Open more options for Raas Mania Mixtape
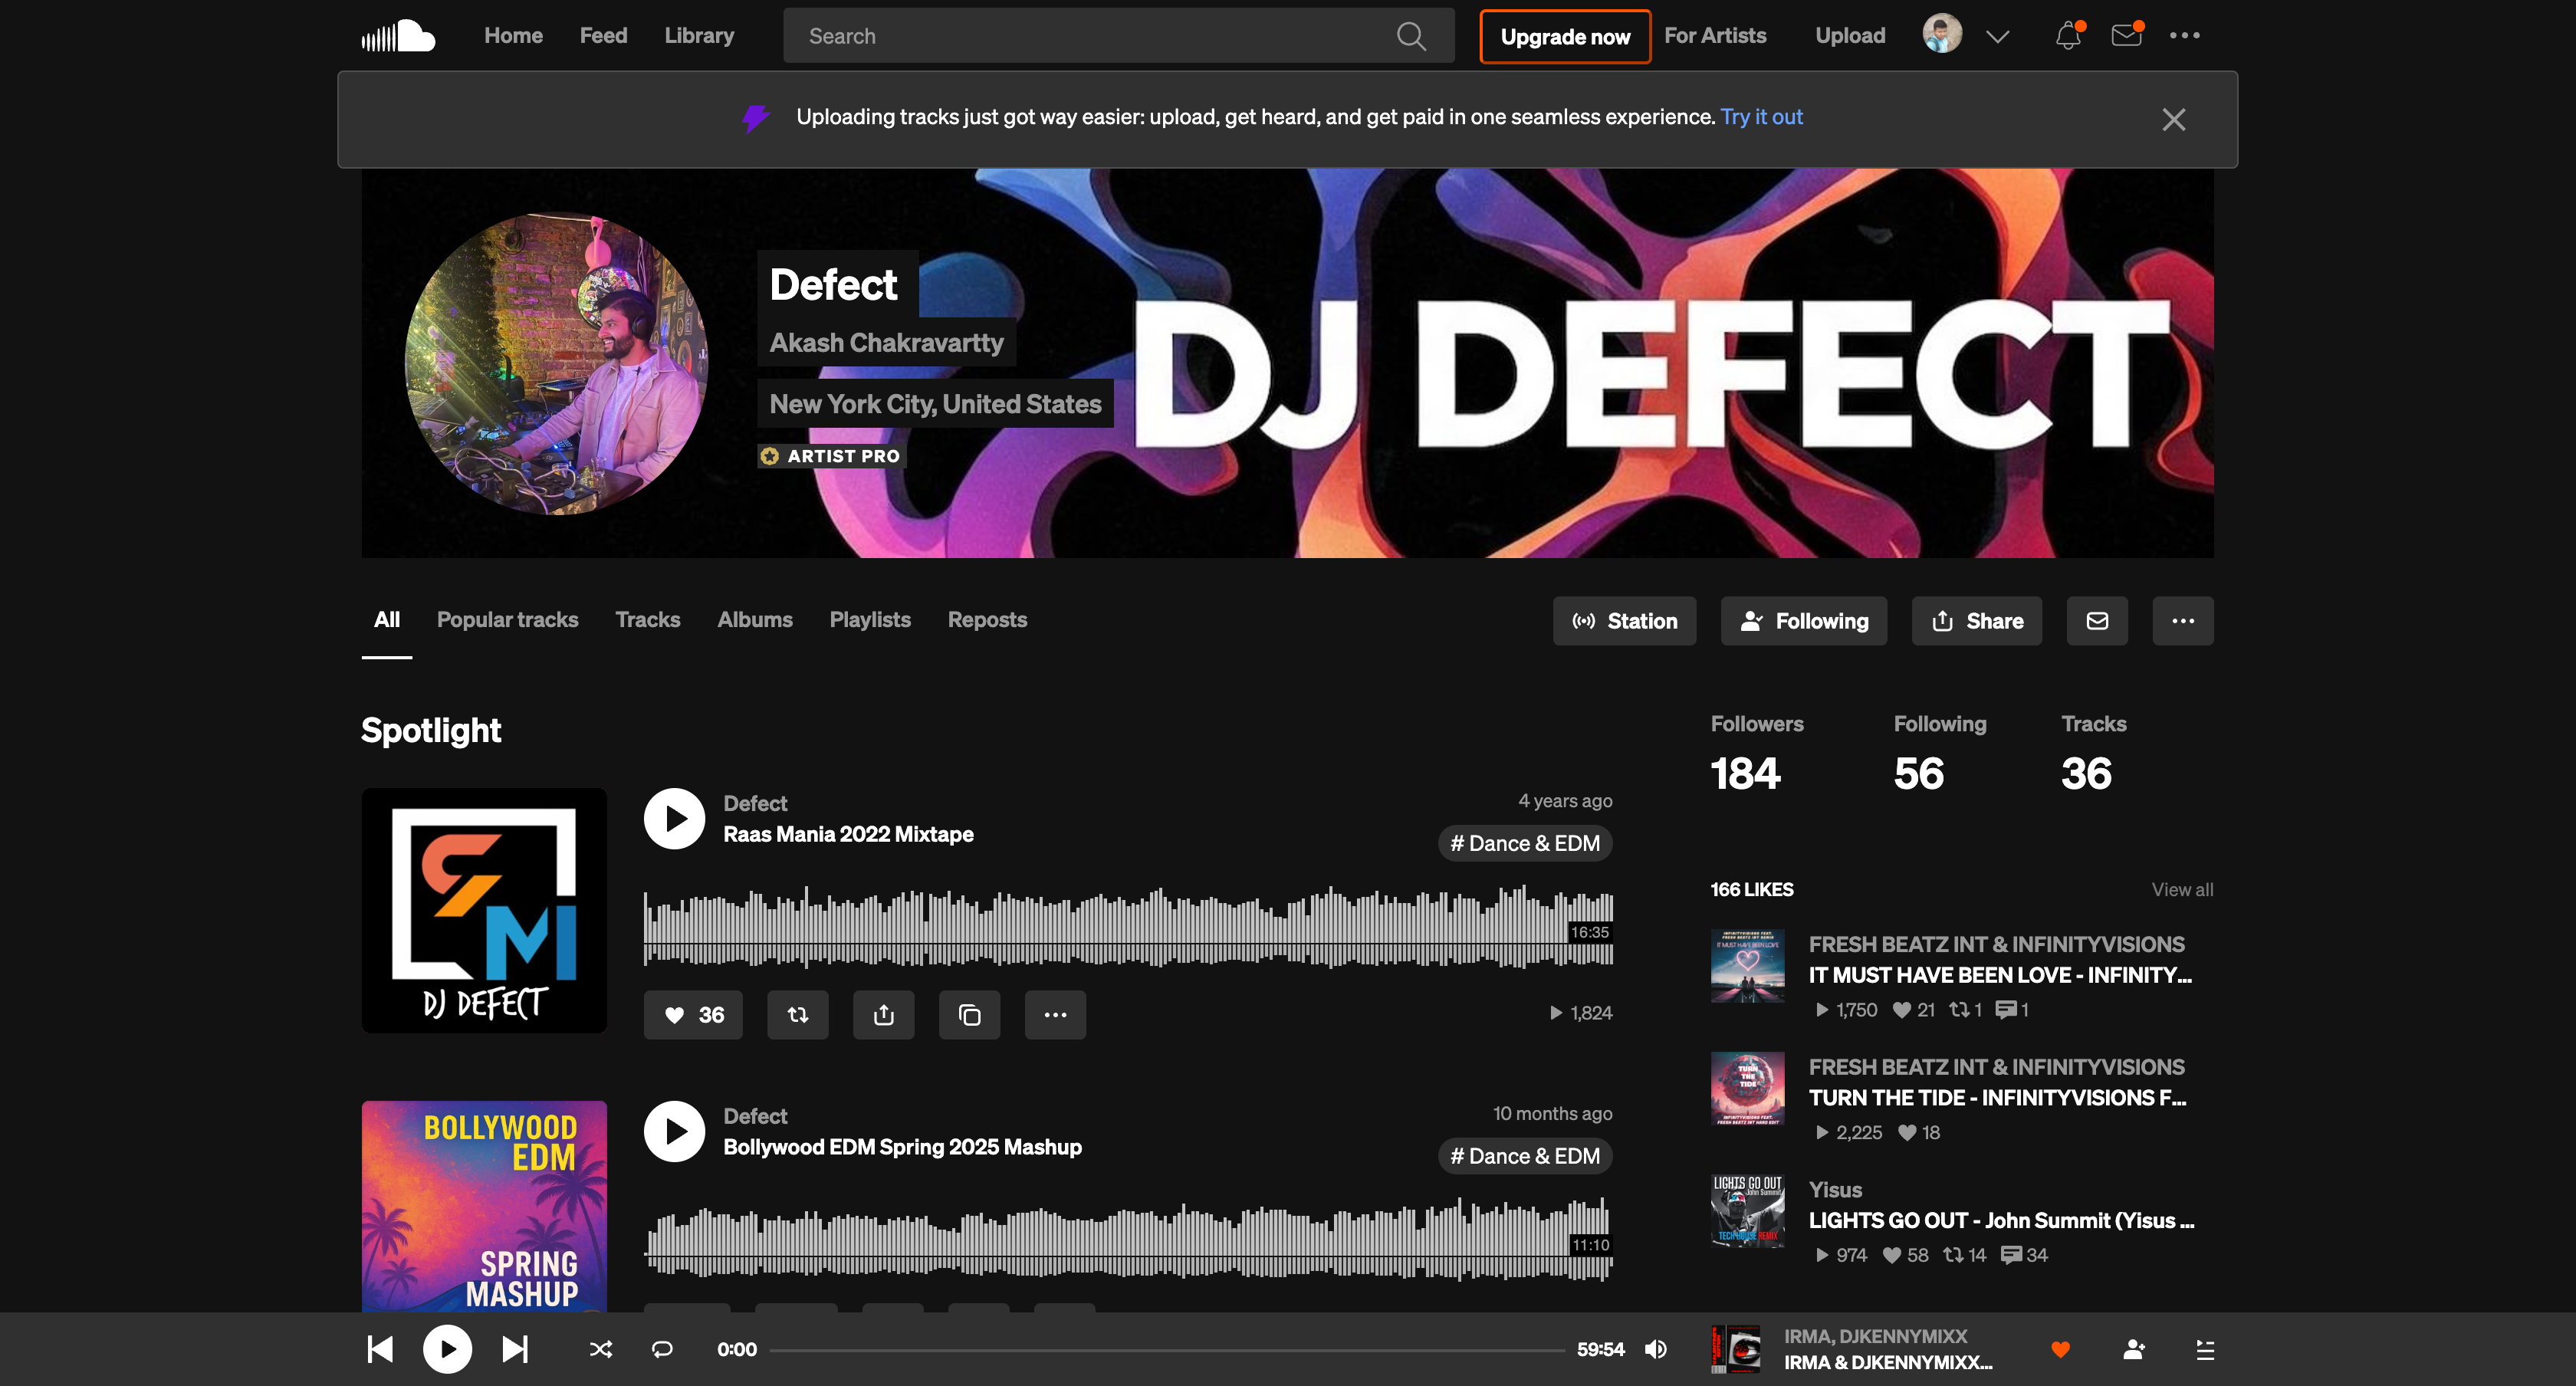The height and width of the screenshot is (1386, 2576). [x=1055, y=1015]
